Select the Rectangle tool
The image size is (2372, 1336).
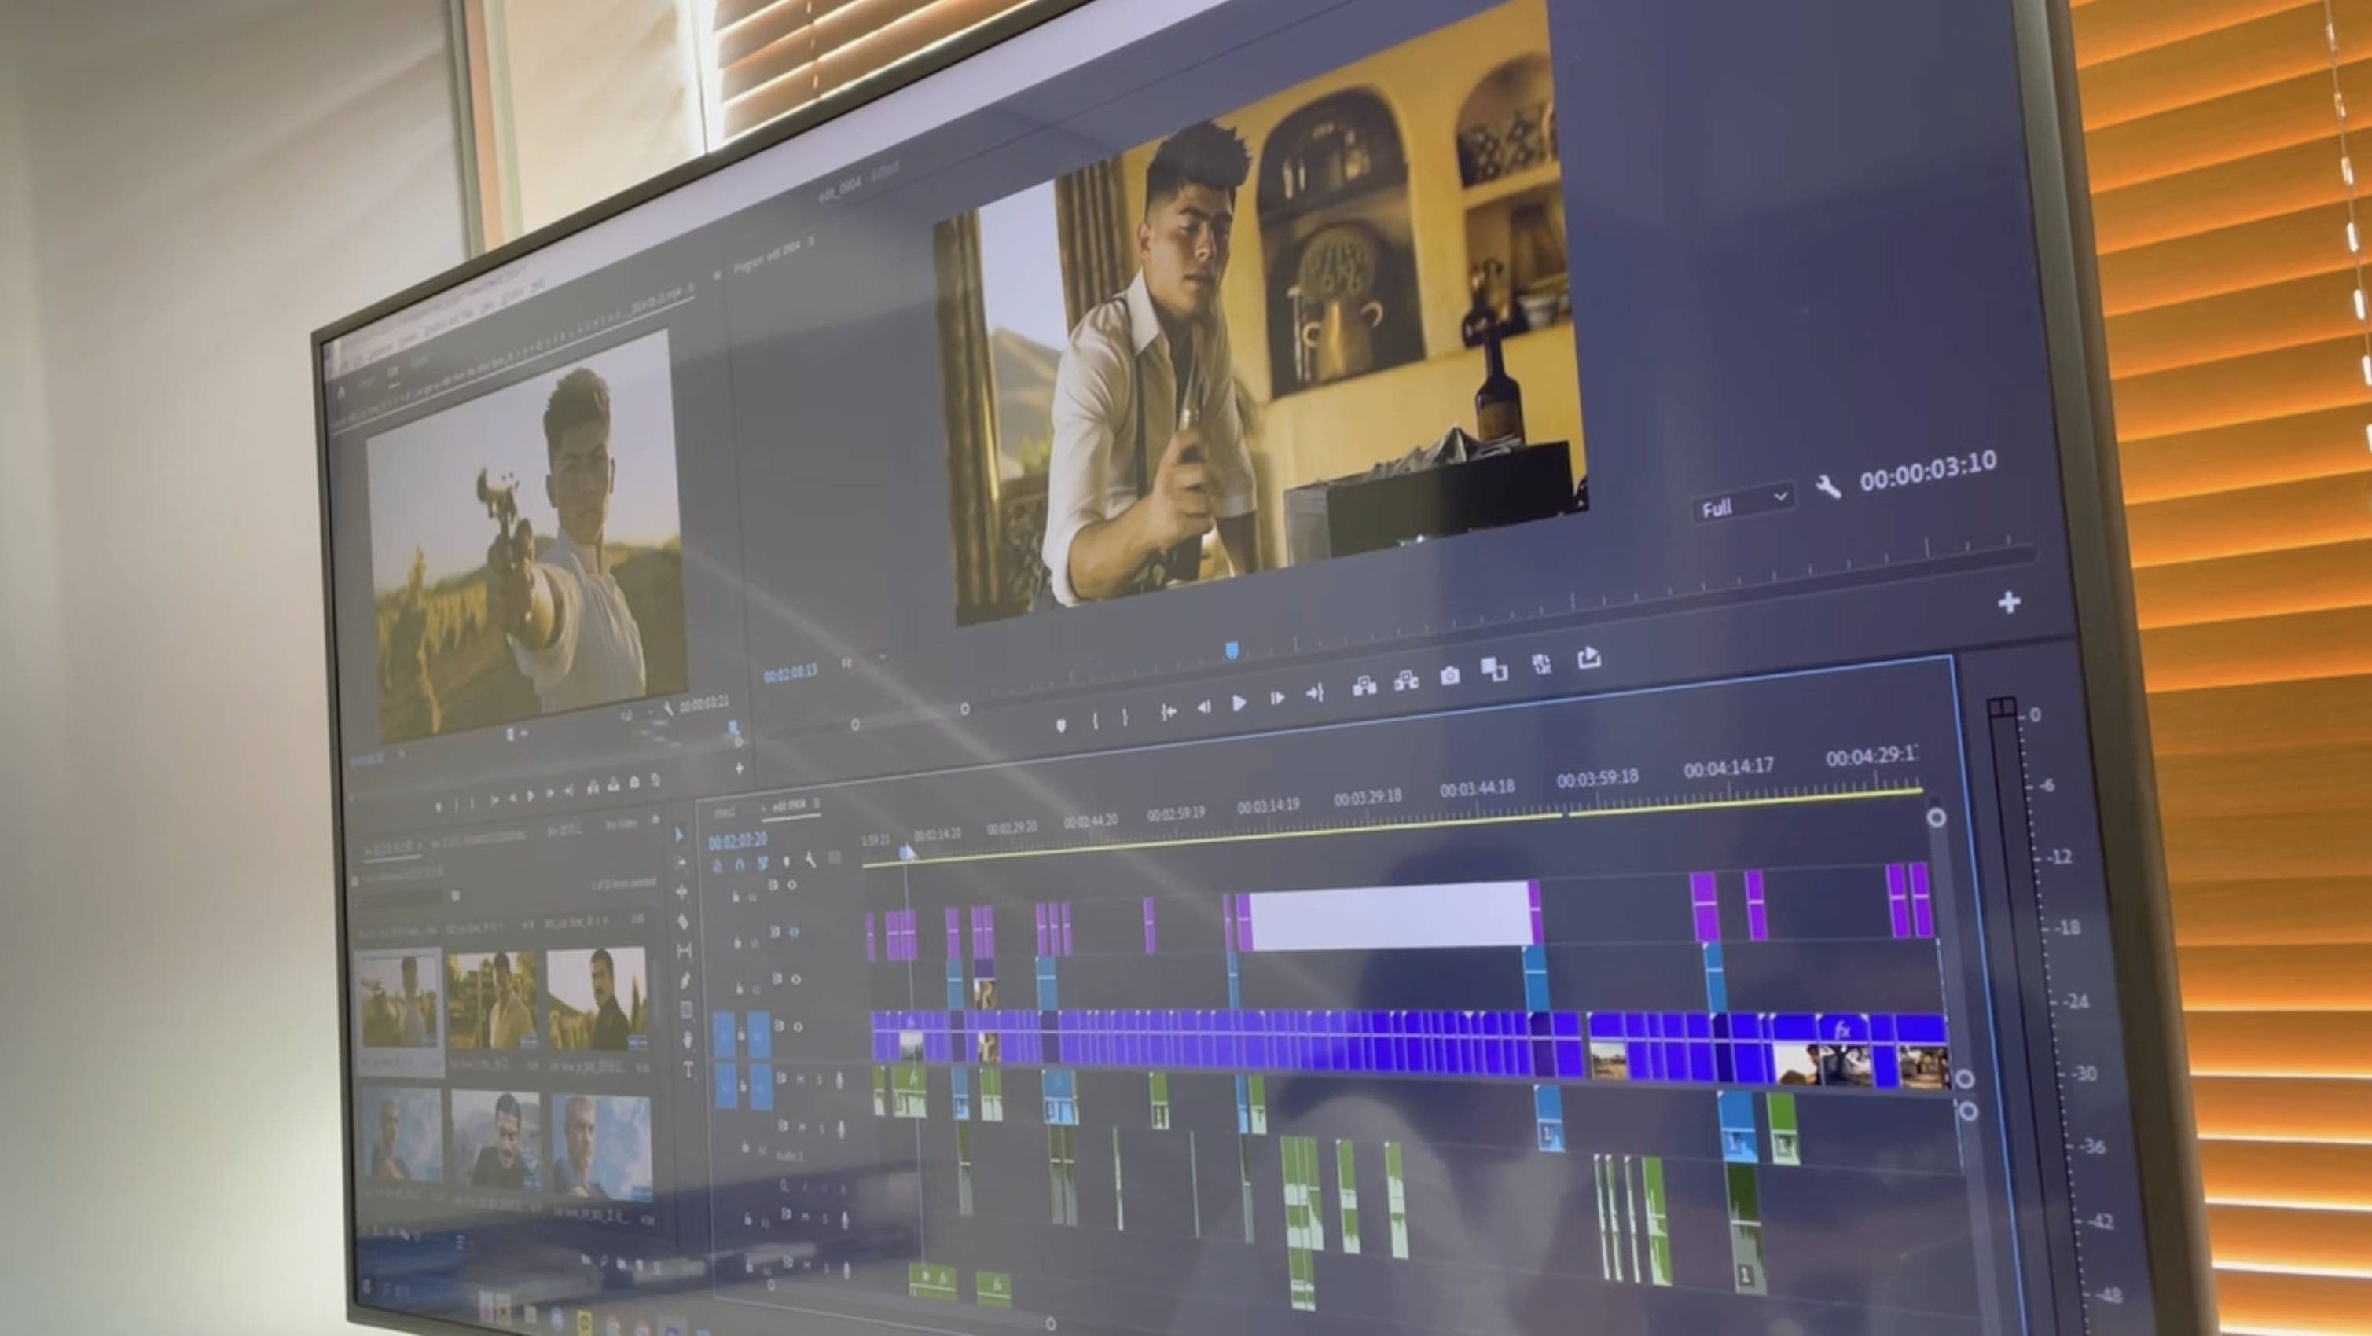pyautogui.click(x=686, y=1010)
